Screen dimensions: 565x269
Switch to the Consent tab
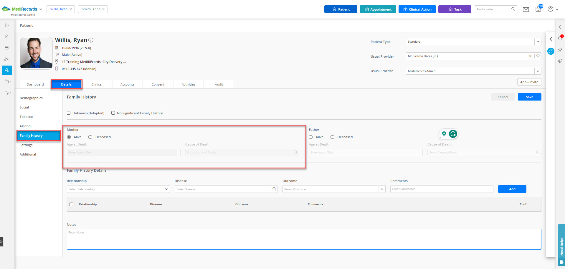[158, 84]
